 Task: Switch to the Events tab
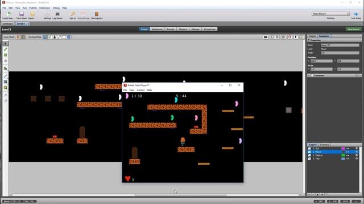(171, 29)
